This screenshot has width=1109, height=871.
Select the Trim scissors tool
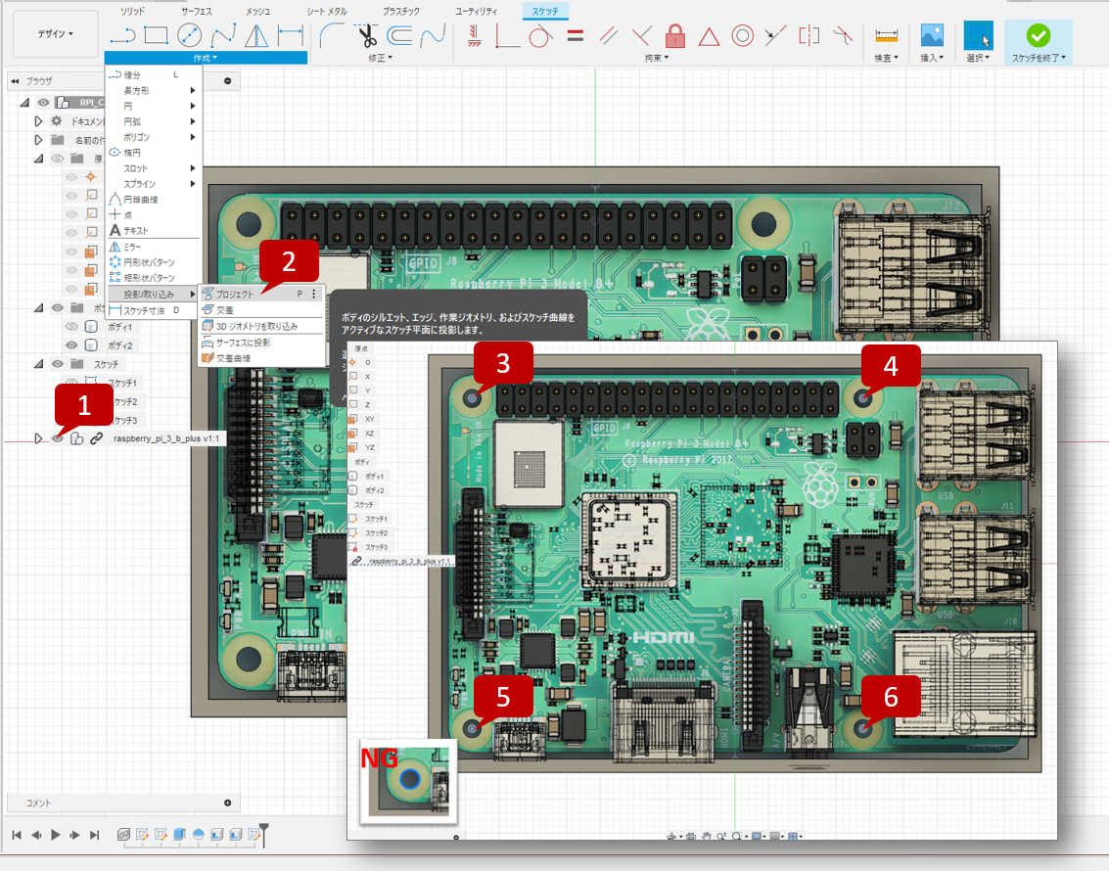tap(367, 34)
